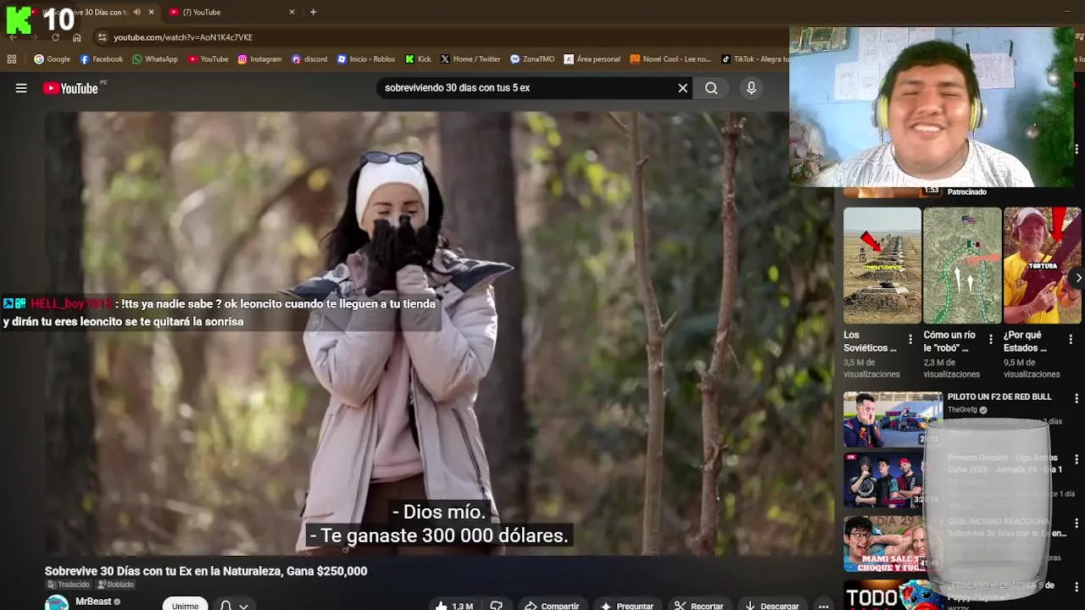This screenshot has width=1085, height=610.
Task: Open options menu for Primera División video
Action: [x=1077, y=459]
